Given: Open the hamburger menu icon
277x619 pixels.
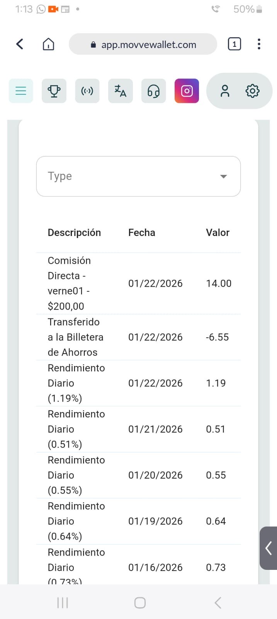Looking at the screenshot, I should [x=20, y=91].
